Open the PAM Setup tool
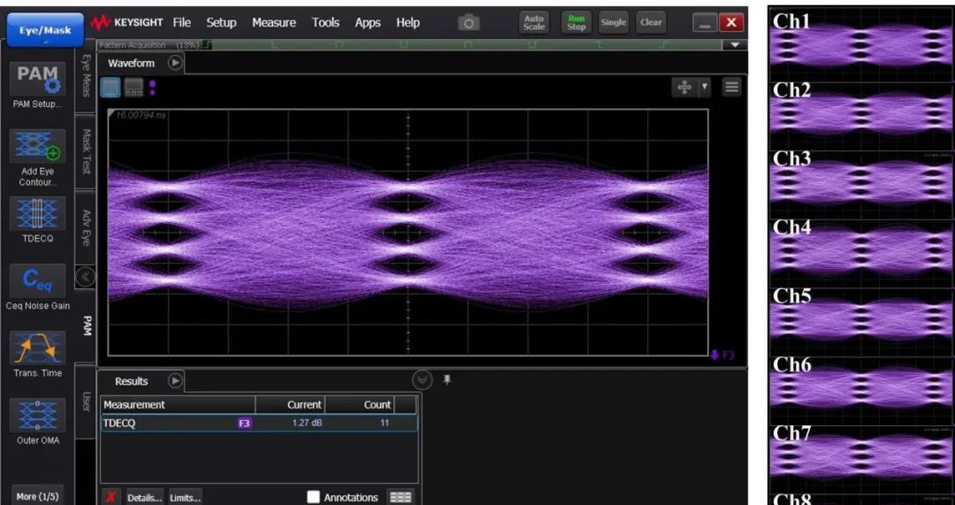The width and height of the screenshot is (955, 505). pyautogui.click(x=38, y=80)
